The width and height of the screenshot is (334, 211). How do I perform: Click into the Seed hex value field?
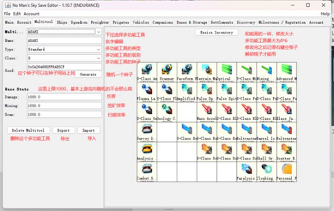pyautogui.click(x=64, y=67)
